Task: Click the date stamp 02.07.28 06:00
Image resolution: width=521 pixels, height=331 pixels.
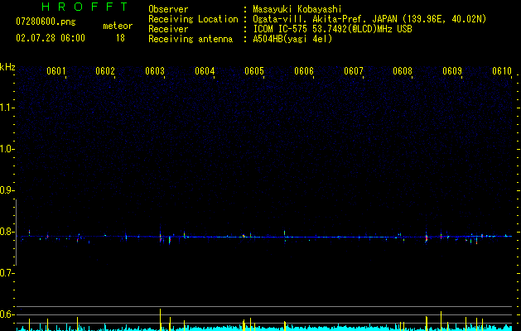Action: 51,38
